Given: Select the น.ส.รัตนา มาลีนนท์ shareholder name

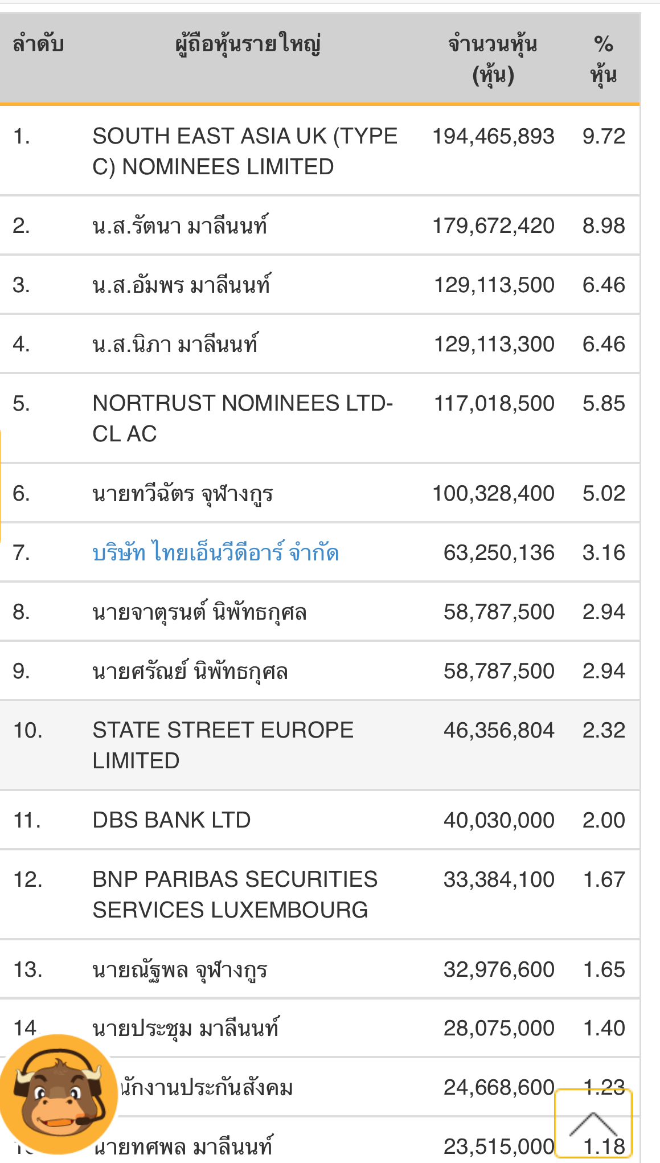Looking at the screenshot, I should point(180,226).
